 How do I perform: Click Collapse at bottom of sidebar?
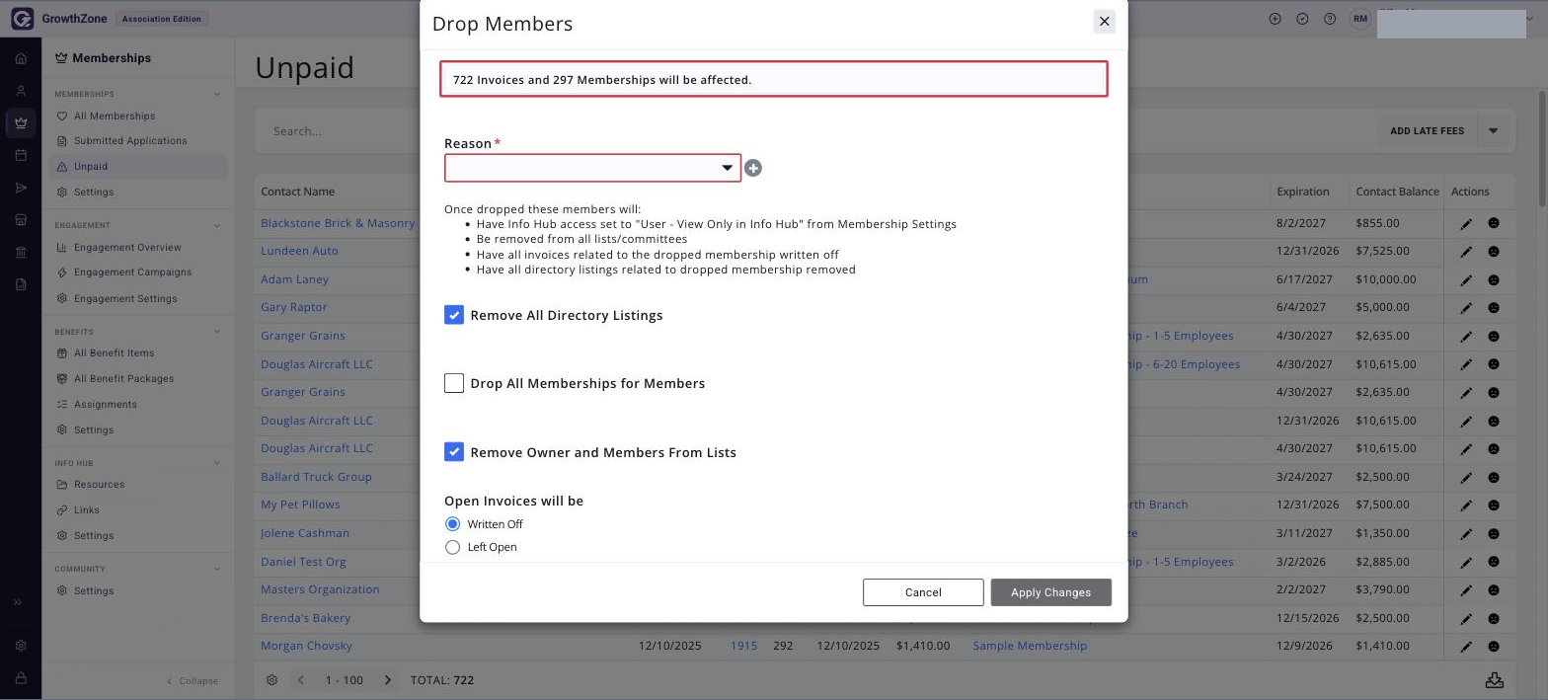[x=193, y=681]
